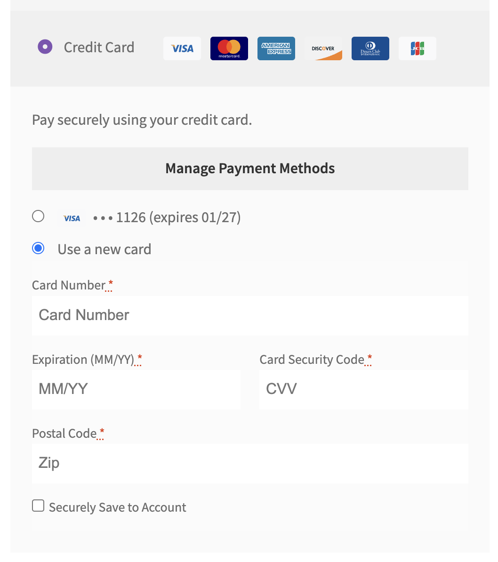Click the purple Credit Card radio indicator
This screenshot has height=562, width=498.
45,47
